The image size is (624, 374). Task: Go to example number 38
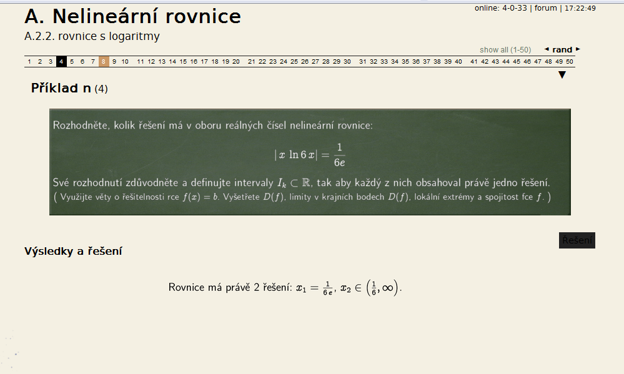(x=437, y=61)
